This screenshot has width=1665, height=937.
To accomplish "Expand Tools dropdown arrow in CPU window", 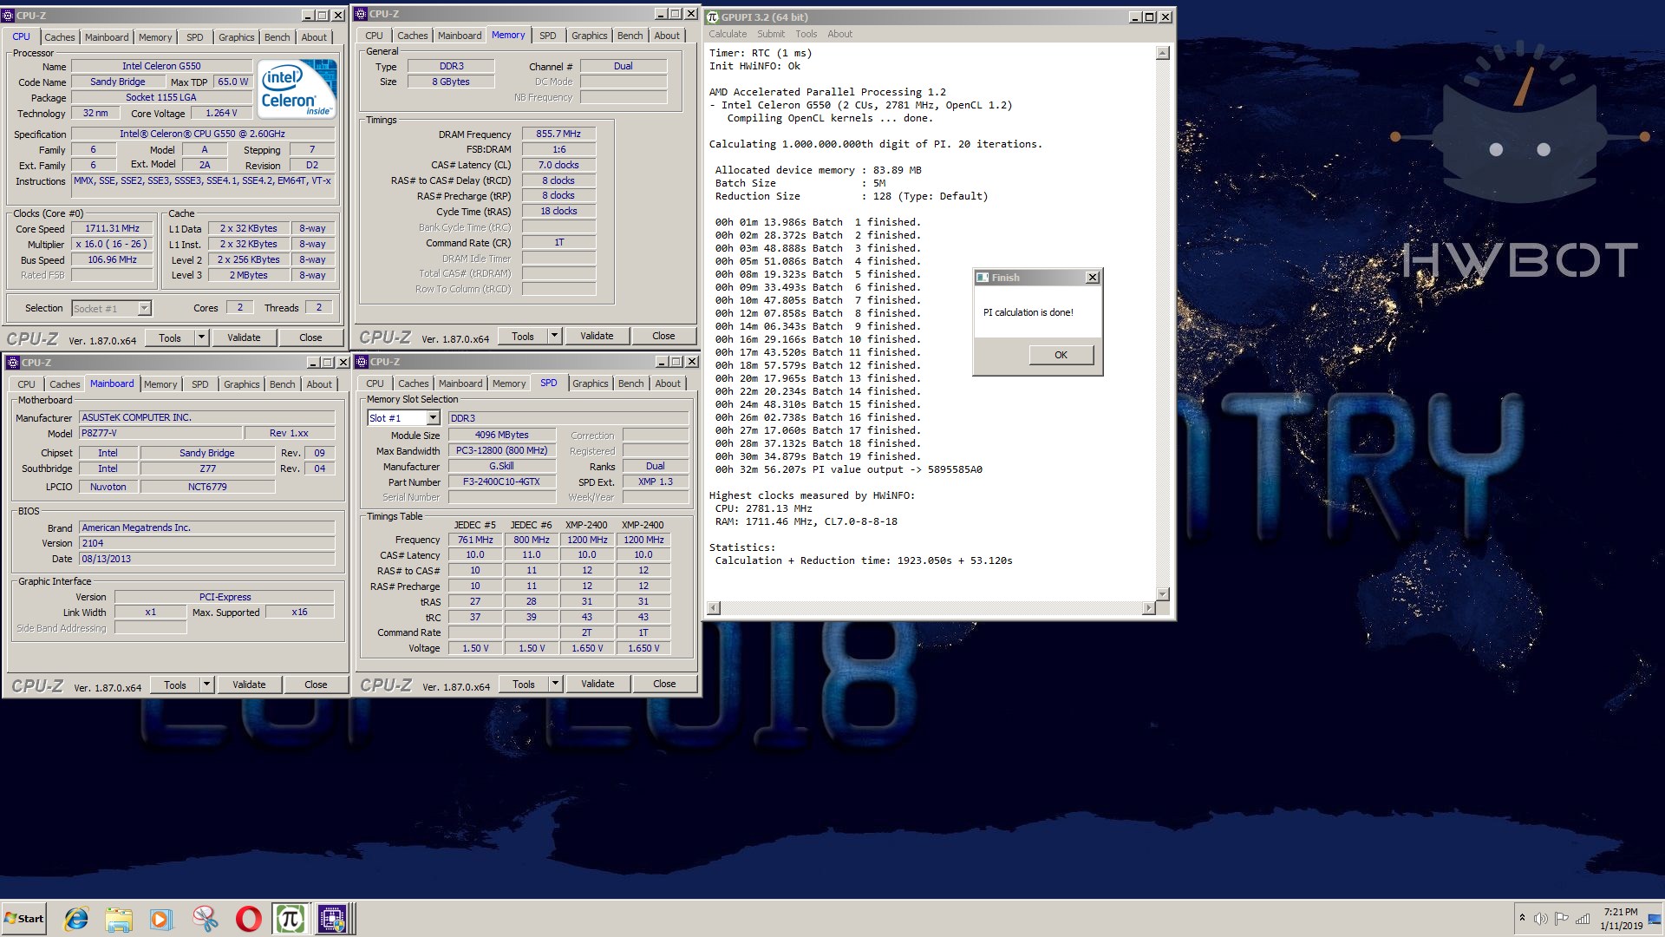I will tap(202, 337).
